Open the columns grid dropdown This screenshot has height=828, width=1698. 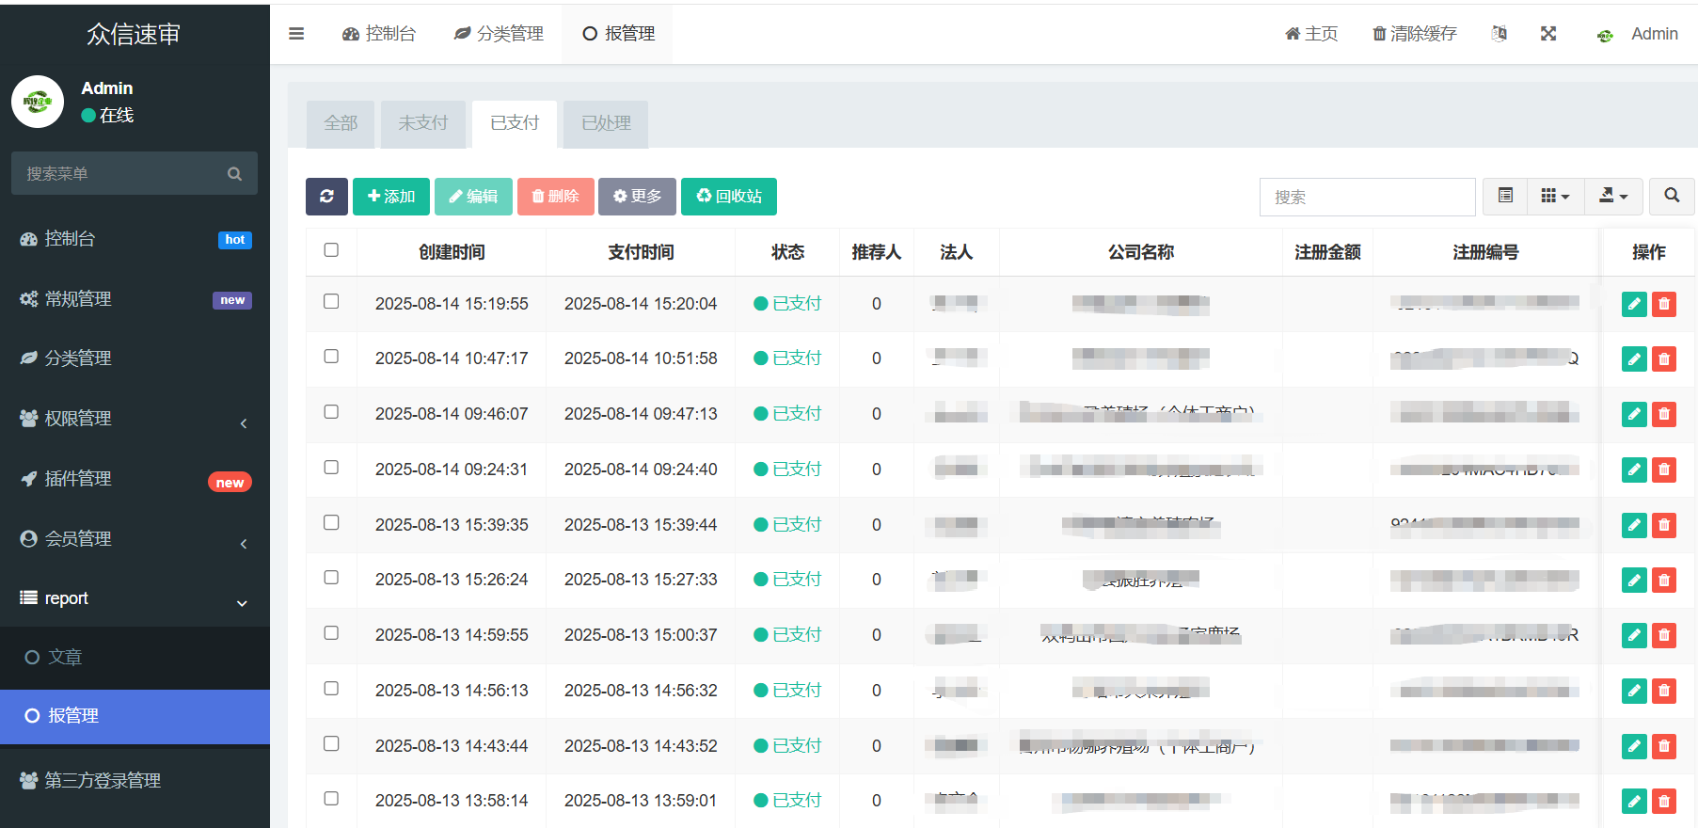pos(1555,196)
